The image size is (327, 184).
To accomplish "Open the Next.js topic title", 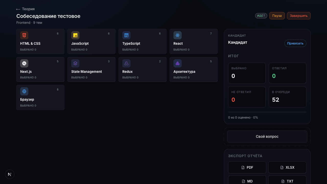I will click(x=26, y=72).
